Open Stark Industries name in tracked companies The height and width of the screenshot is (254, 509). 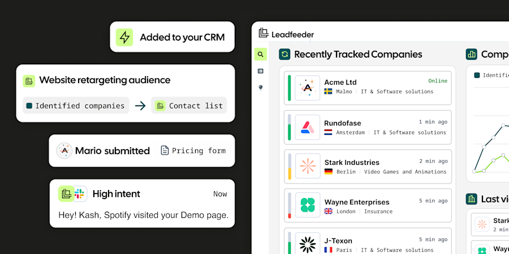352,163
